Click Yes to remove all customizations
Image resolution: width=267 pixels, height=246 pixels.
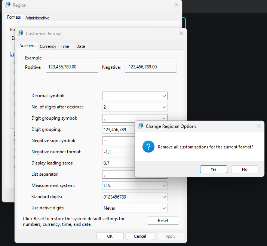[x=214, y=169]
